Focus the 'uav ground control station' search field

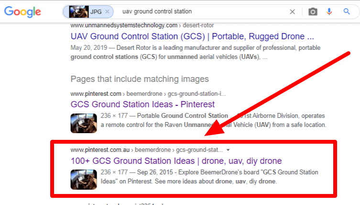[201, 11]
